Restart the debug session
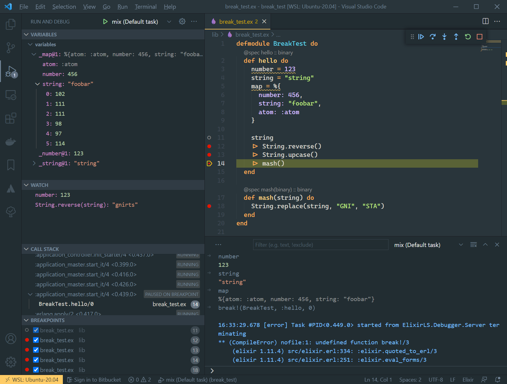This screenshot has width=507, height=384. (468, 37)
